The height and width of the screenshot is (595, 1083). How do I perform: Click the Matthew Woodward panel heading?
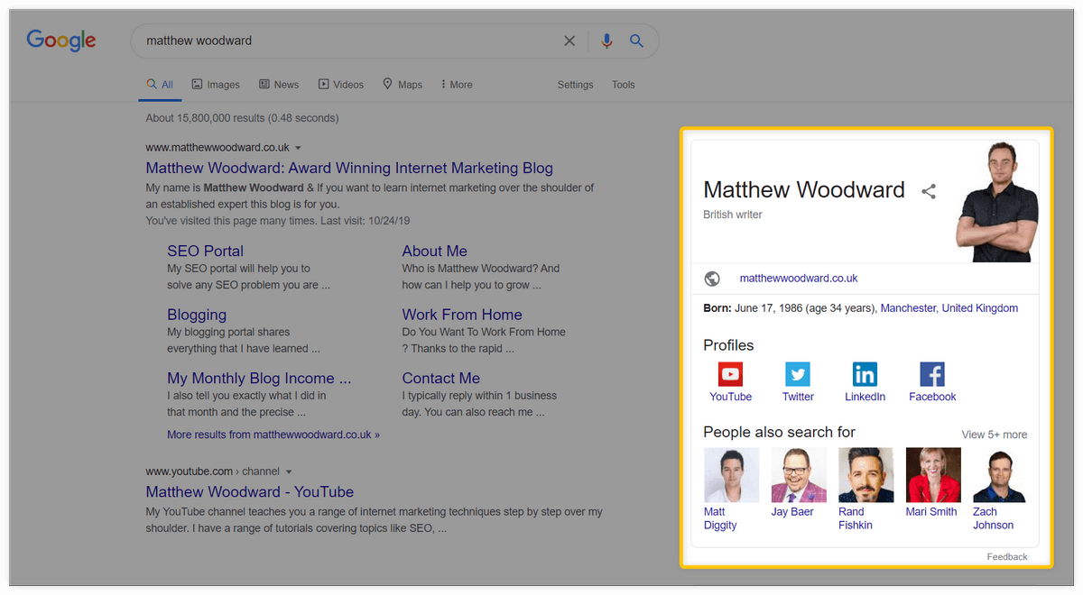tap(804, 190)
